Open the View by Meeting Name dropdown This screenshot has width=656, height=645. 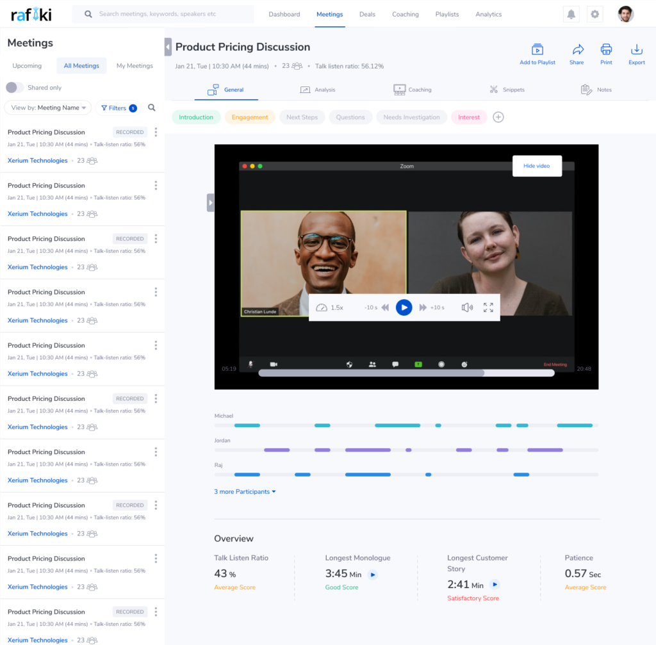click(48, 108)
